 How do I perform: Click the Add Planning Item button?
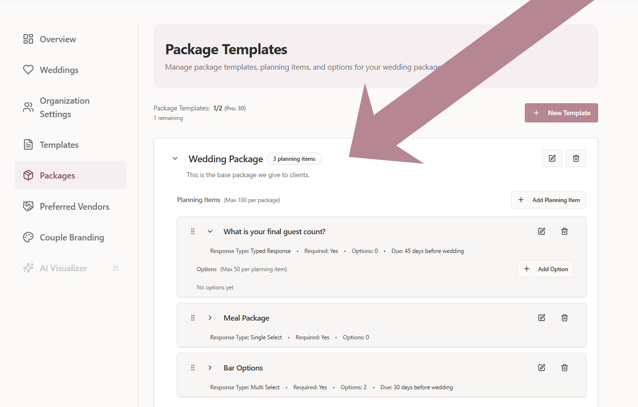(548, 200)
